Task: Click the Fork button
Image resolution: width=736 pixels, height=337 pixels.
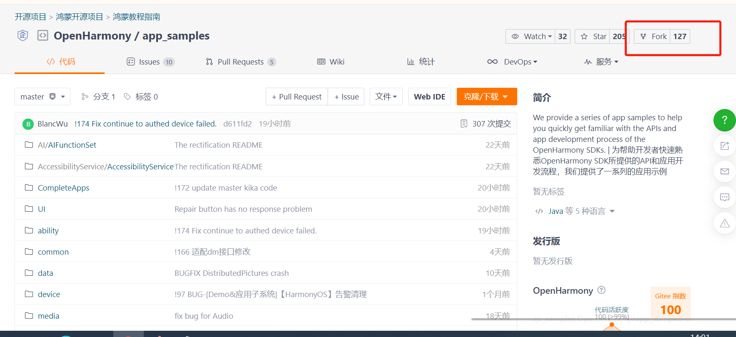Action: (x=652, y=36)
